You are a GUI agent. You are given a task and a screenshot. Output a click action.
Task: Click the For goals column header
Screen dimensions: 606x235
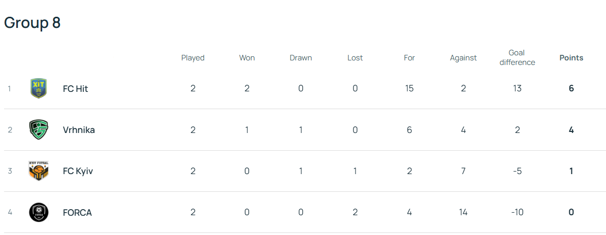pos(409,58)
